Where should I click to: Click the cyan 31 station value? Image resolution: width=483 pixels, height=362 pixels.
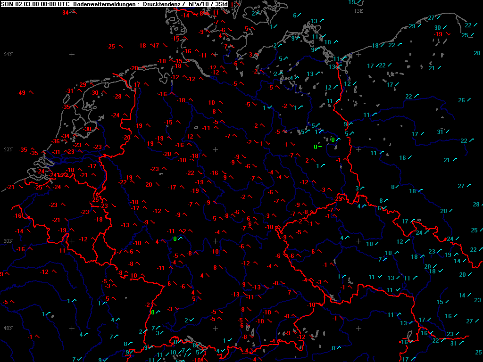coord(440,132)
